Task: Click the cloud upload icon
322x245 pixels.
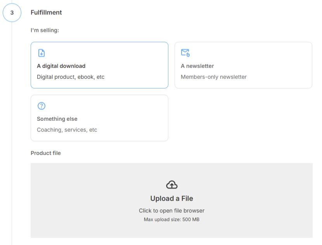Action: pos(171,185)
